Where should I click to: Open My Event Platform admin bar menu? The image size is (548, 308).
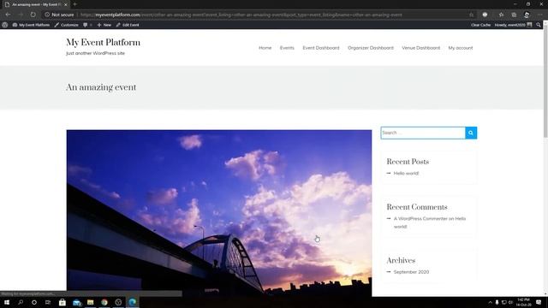coord(31,25)
